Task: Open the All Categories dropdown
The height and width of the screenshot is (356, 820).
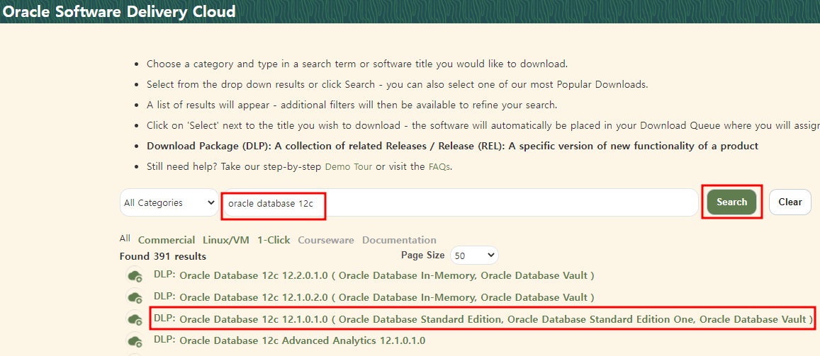Action: (x=169, y=202)
